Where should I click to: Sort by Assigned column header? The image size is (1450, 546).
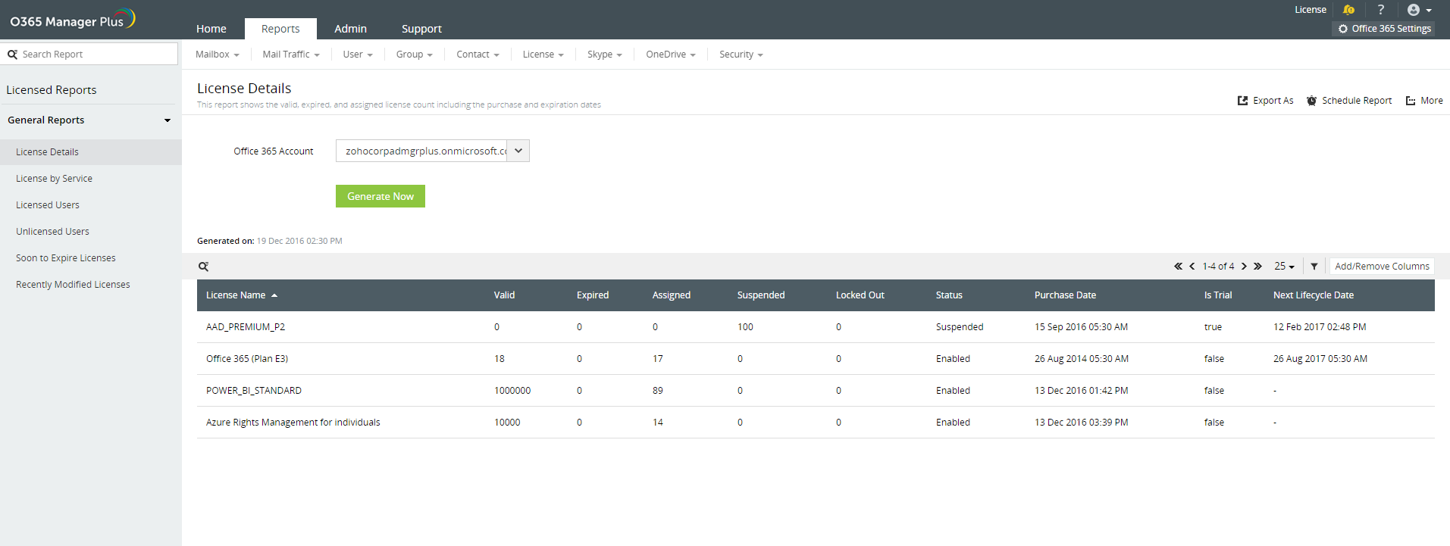click(x=672, y=295)
